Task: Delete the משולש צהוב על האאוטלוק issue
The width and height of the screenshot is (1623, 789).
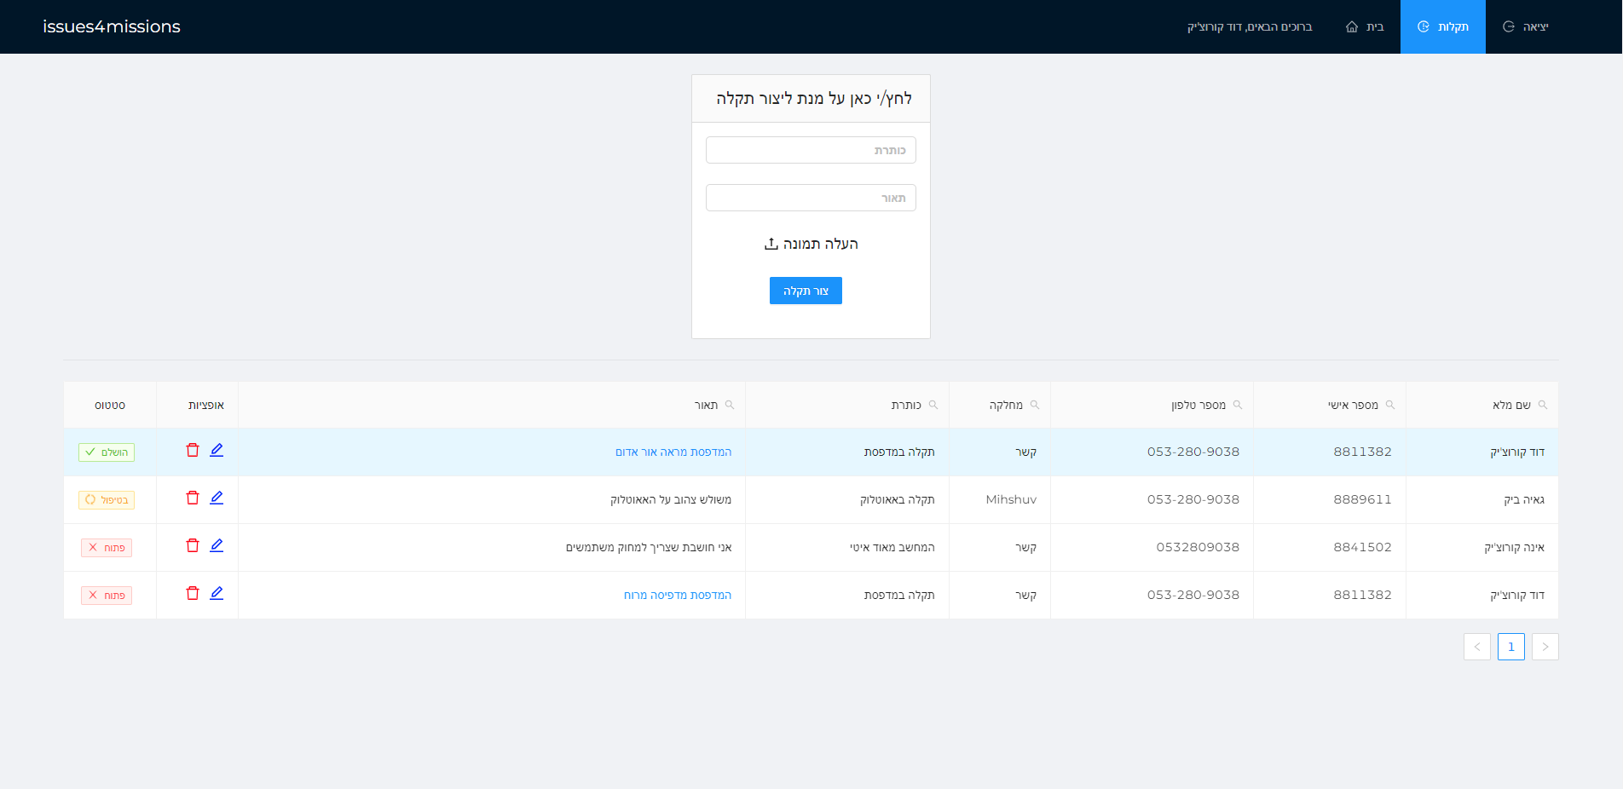Action: [x=193, y=498]
